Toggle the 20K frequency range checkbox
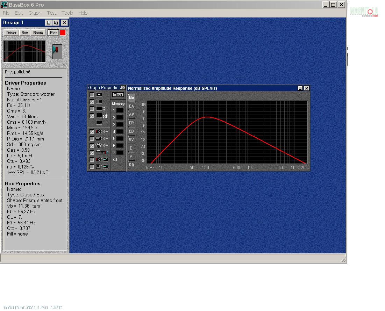Screen dimensions: 385x311 (92, 116)
